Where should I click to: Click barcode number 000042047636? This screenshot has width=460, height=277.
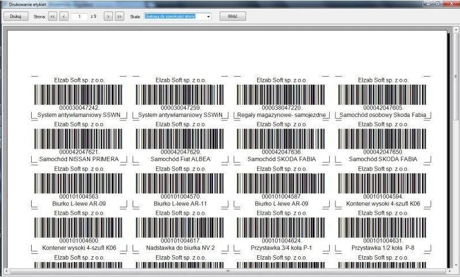point(282,152)
